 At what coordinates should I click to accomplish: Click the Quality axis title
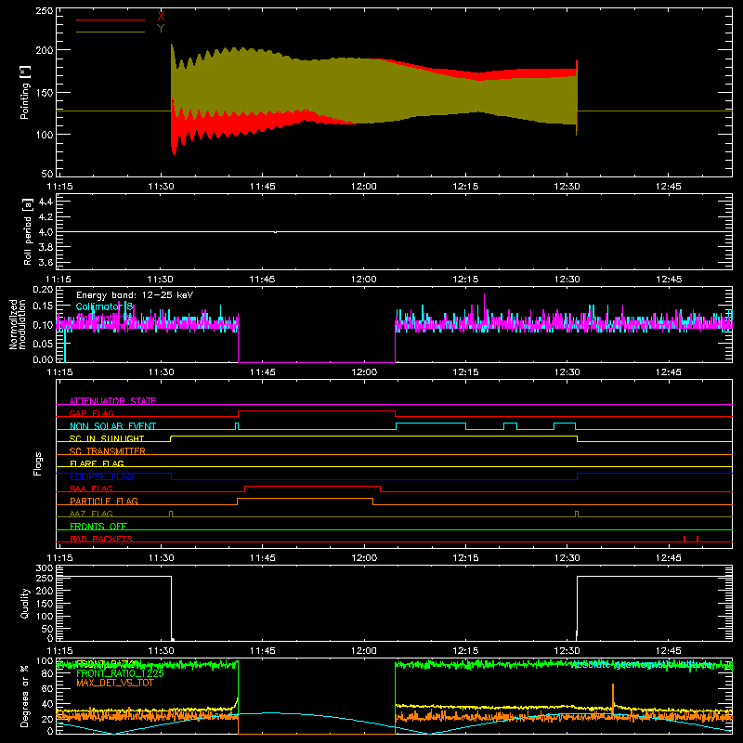tap(25, 603)
